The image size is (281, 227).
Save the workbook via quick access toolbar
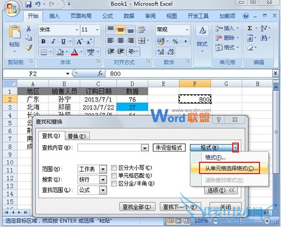pyautogui.click(x=28, y=4)
